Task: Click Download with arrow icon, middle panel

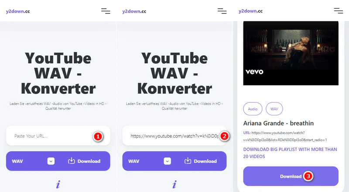Action: click(201, 161)
